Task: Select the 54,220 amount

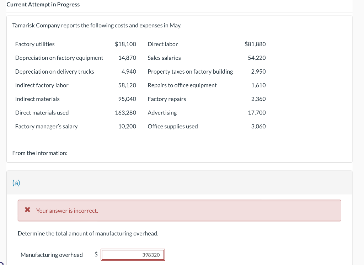Action: click(x=257, y=58)
